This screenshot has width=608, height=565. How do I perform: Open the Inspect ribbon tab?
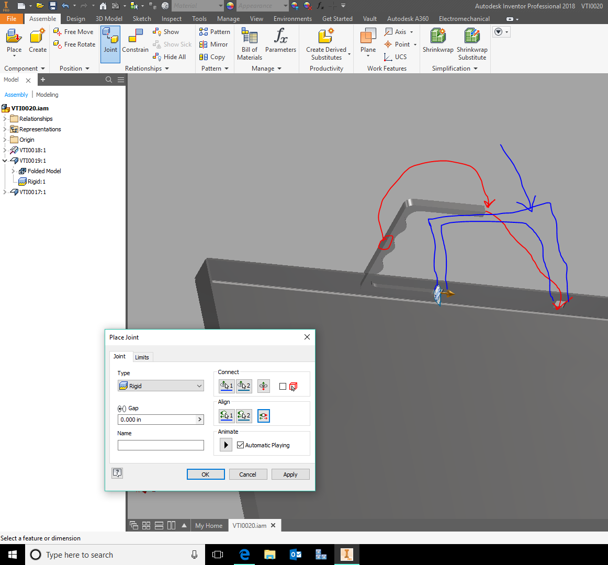pos(171,18)
